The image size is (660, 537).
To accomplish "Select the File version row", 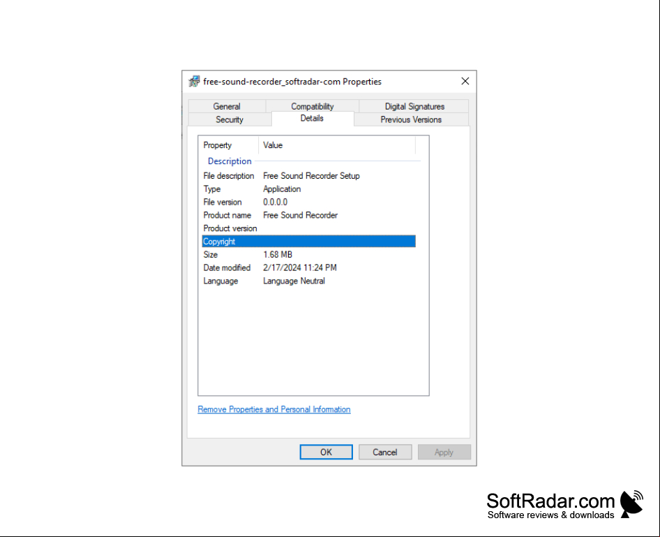I will pyautogui.click(x=308, y=203).
